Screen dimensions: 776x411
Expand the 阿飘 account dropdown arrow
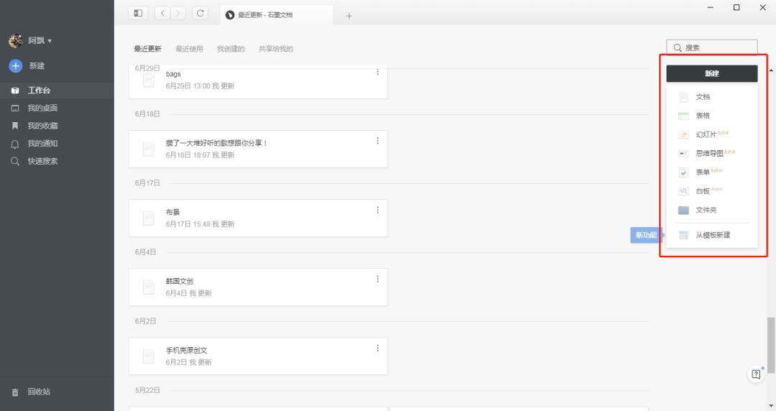(50, 41)
